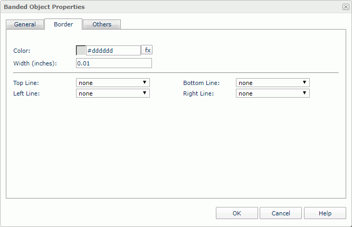Click the fx formula button beside Color
The height and width of the screenshot is (227, 352).
point(147,50)
